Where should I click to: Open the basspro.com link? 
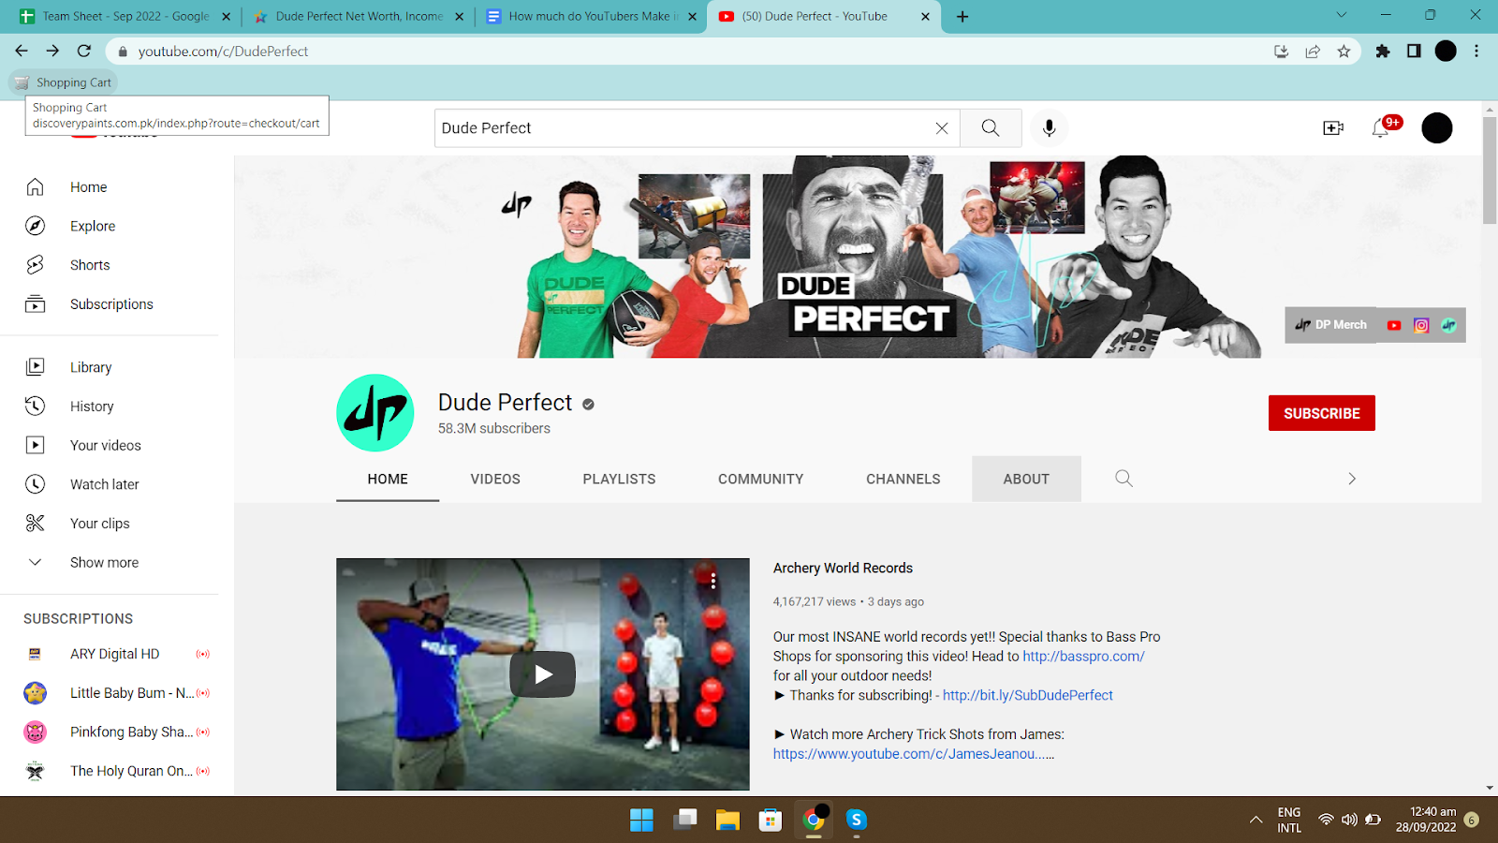[1083, 657]
